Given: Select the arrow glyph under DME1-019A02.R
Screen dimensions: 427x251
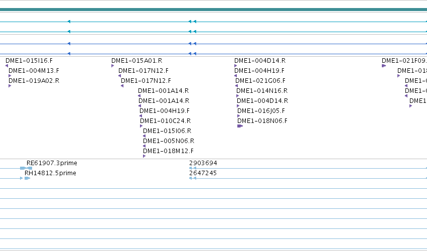Looking at the screenshot, I should pyautogui.click(x=10, y=86).
